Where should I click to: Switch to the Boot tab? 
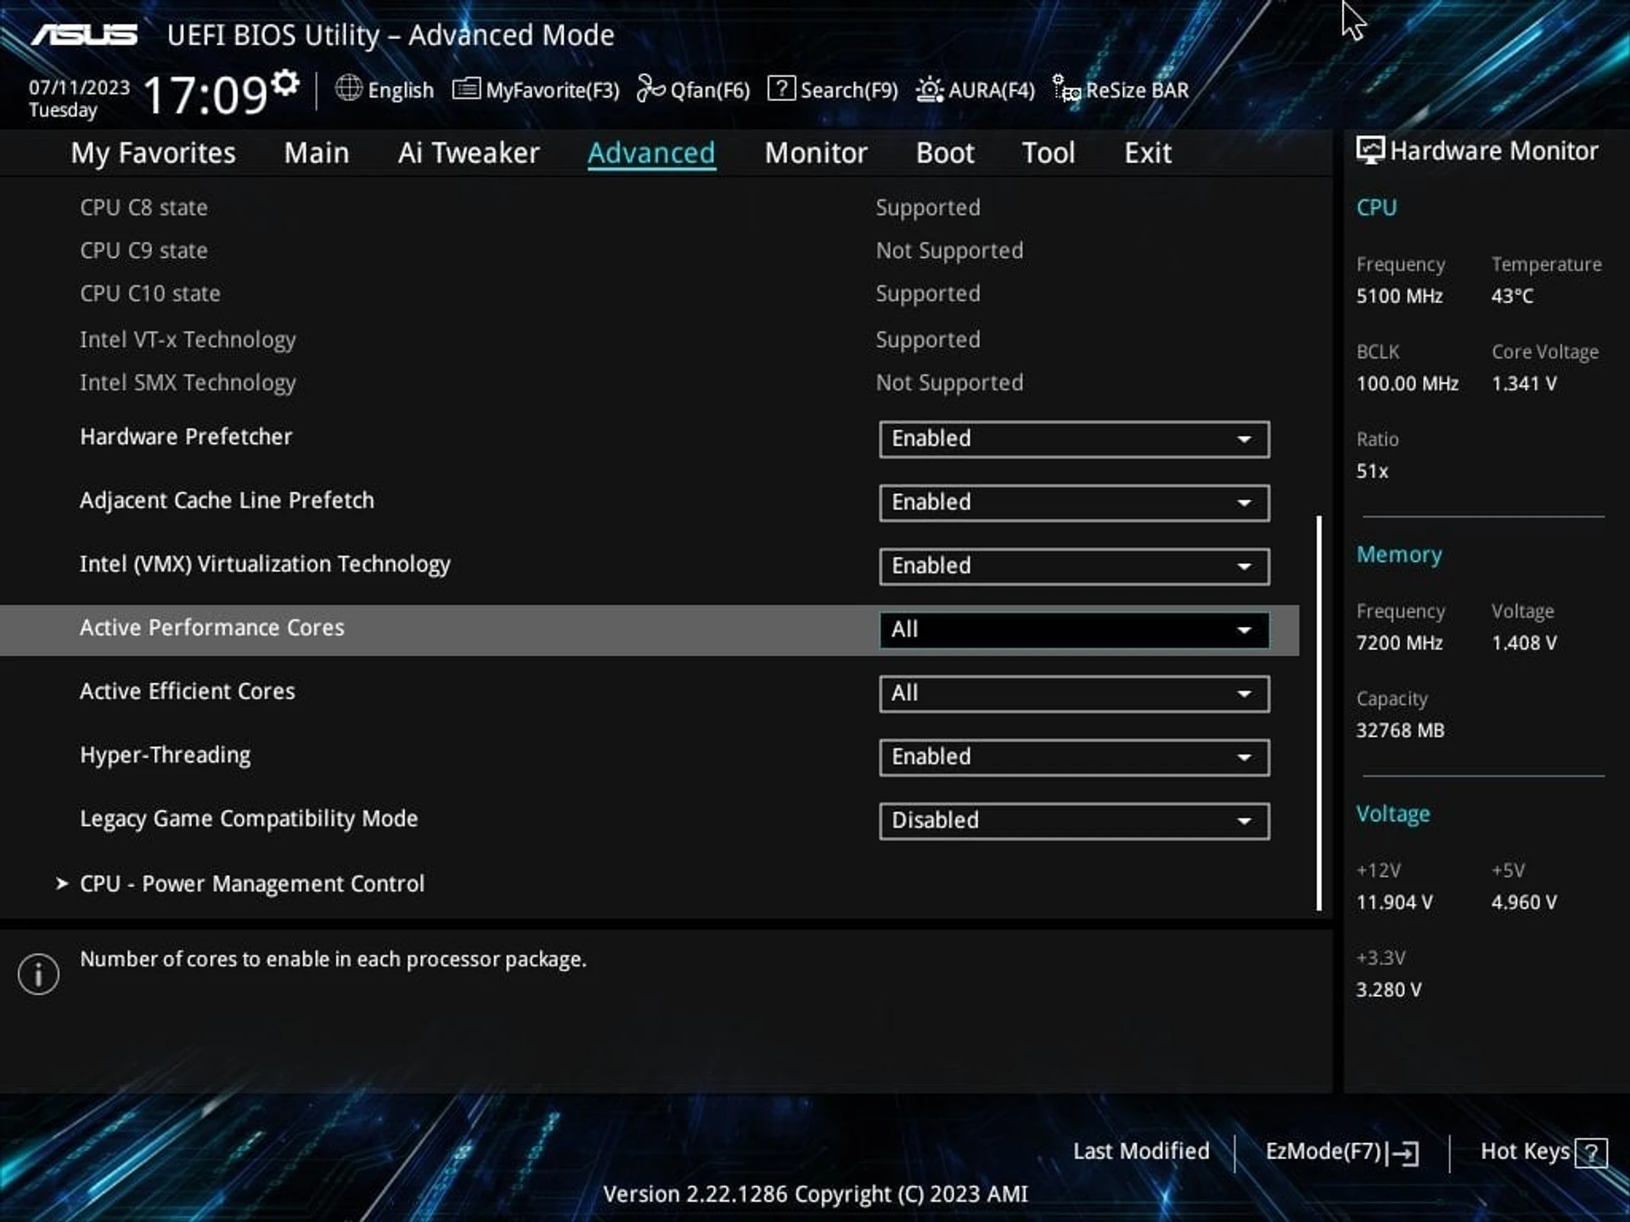pos(945,153)
